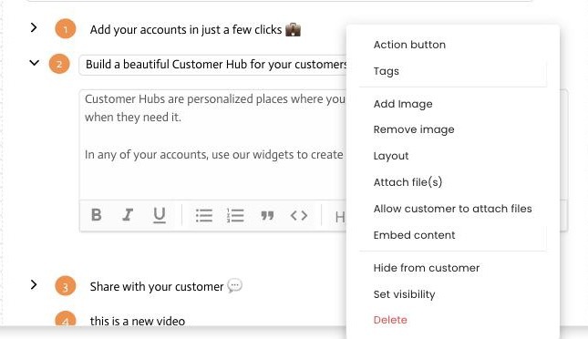
Task: Insert a code block
Action: pos(299,215)
